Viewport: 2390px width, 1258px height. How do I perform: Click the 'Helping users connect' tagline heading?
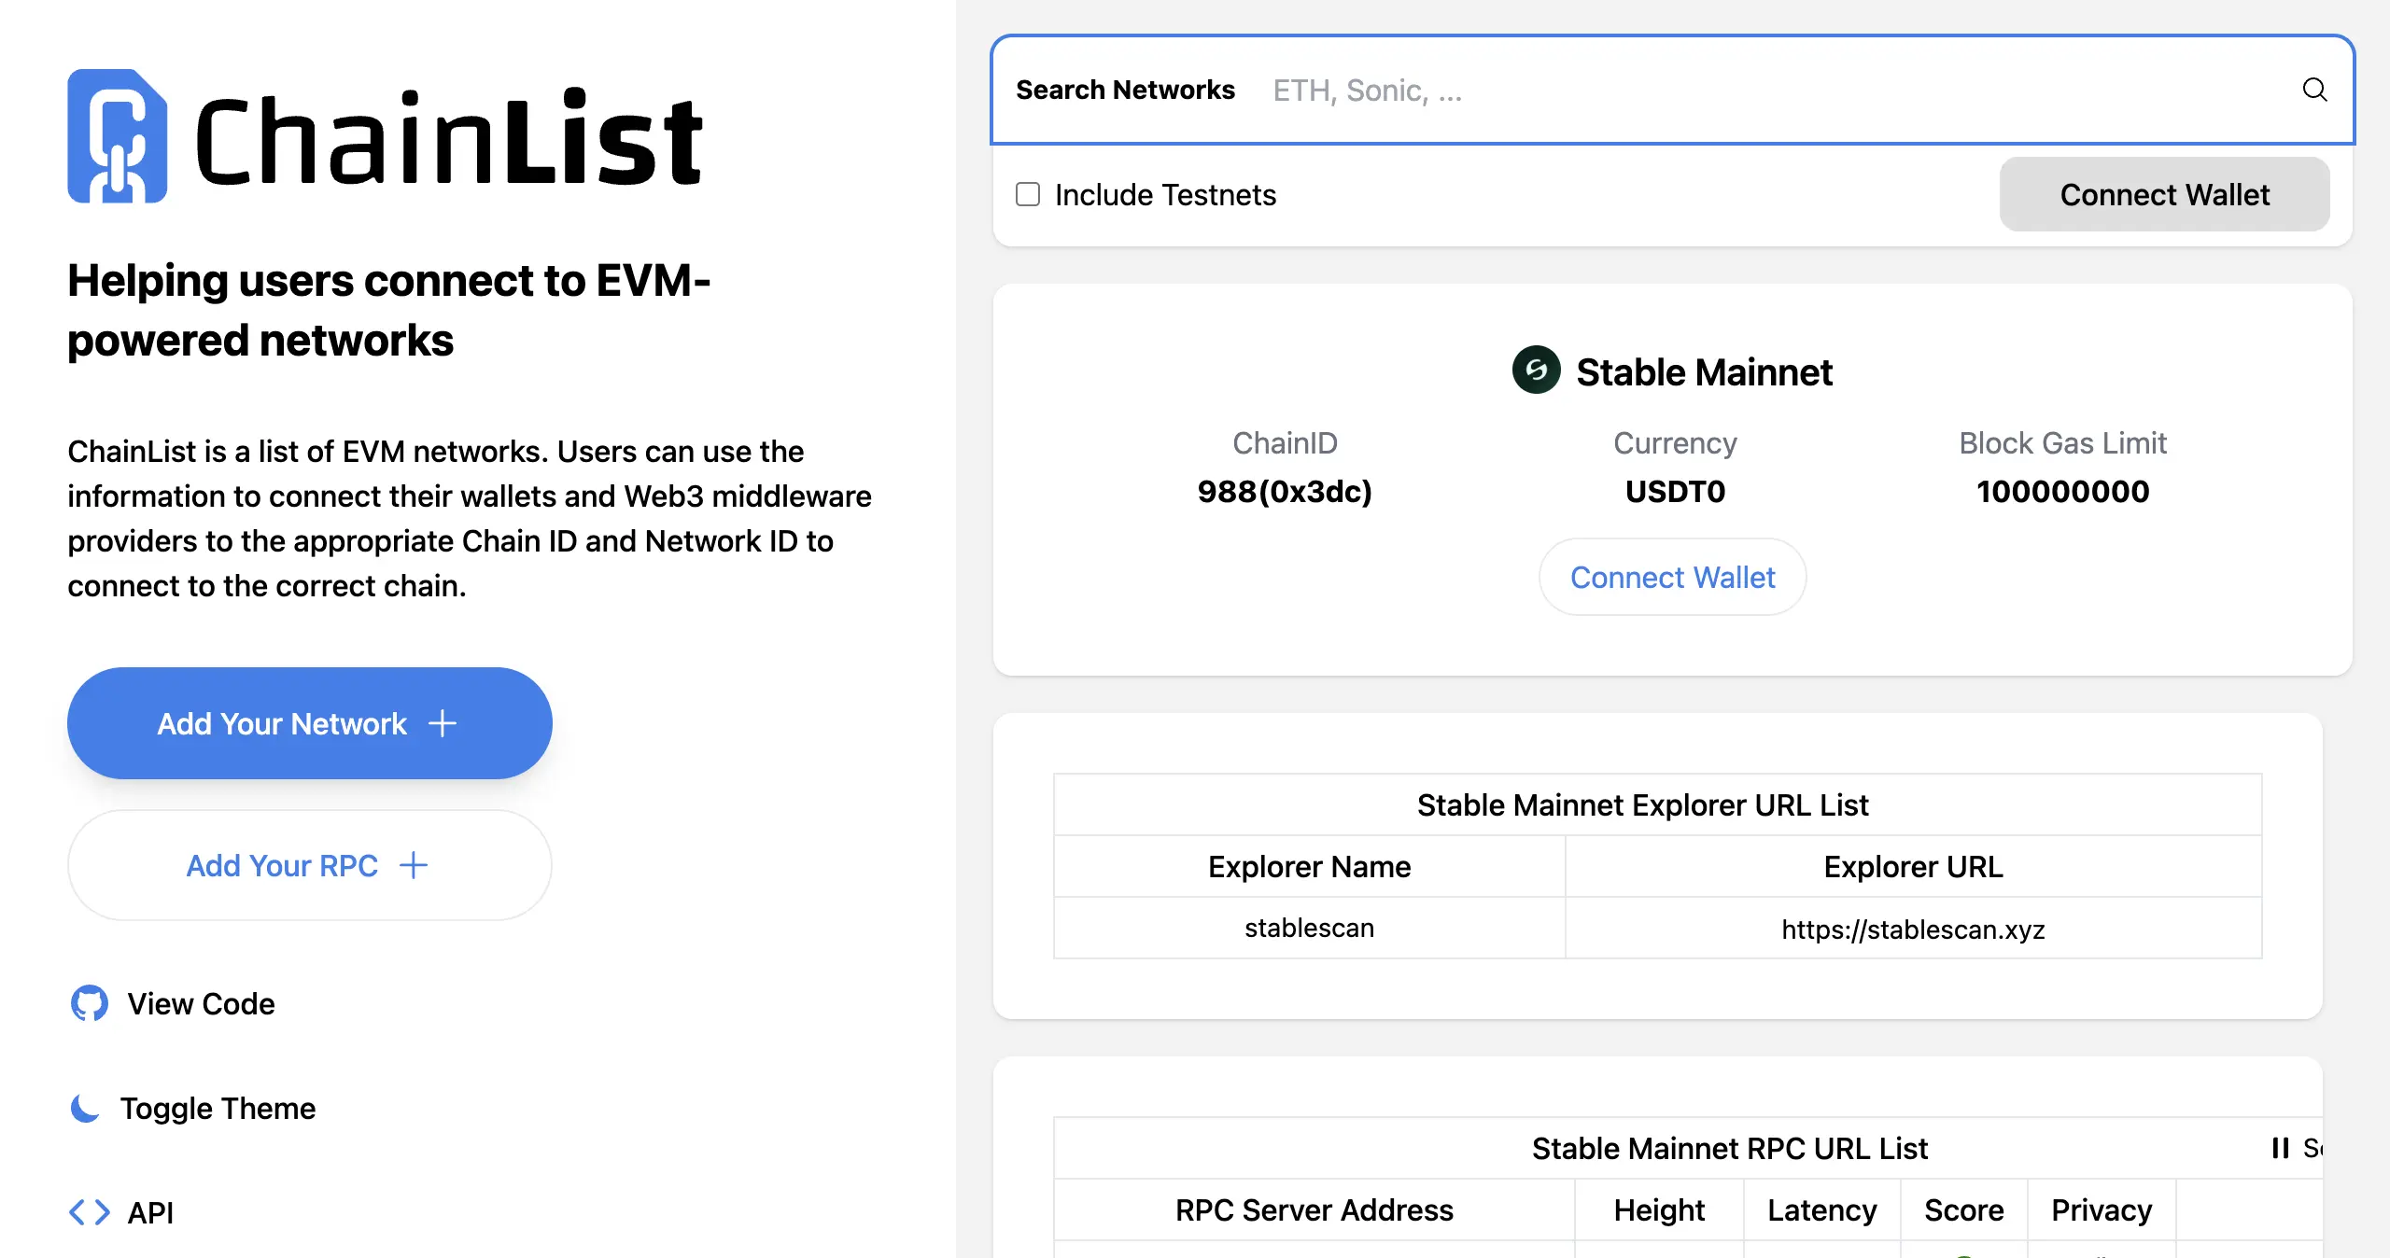tap(389, 310)
